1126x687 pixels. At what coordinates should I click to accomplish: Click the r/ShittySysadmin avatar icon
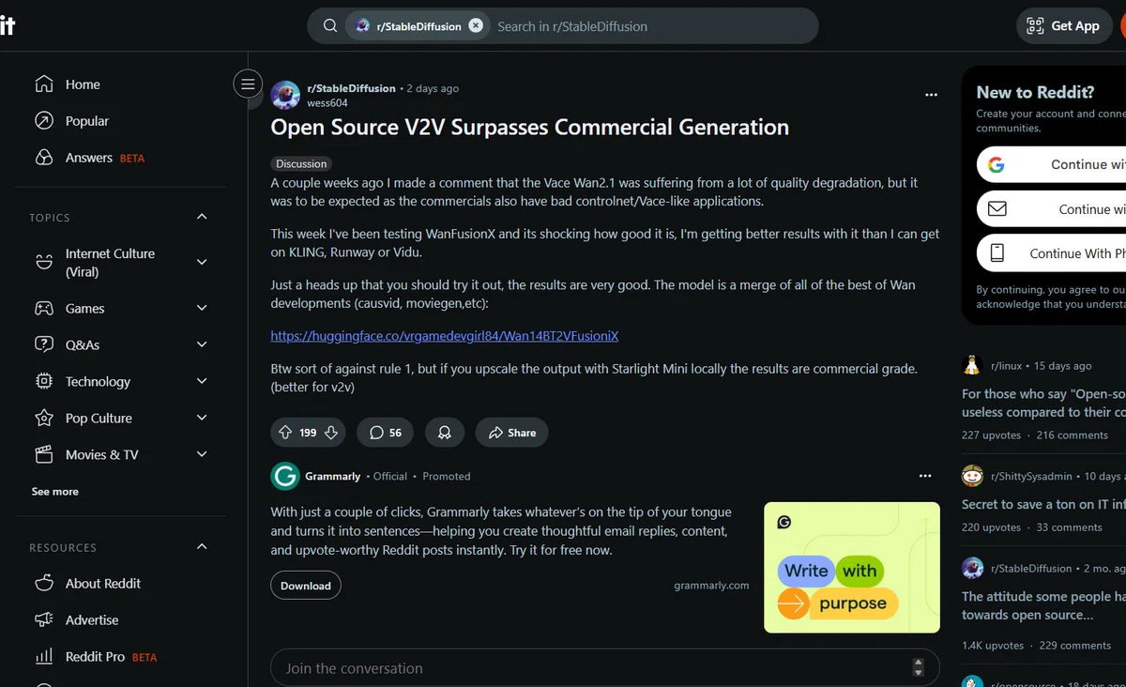[972, 476]
